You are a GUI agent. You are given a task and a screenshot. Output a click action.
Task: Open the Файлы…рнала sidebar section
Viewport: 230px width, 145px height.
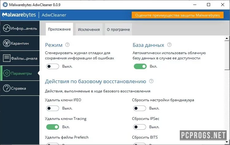pos(20,58)
